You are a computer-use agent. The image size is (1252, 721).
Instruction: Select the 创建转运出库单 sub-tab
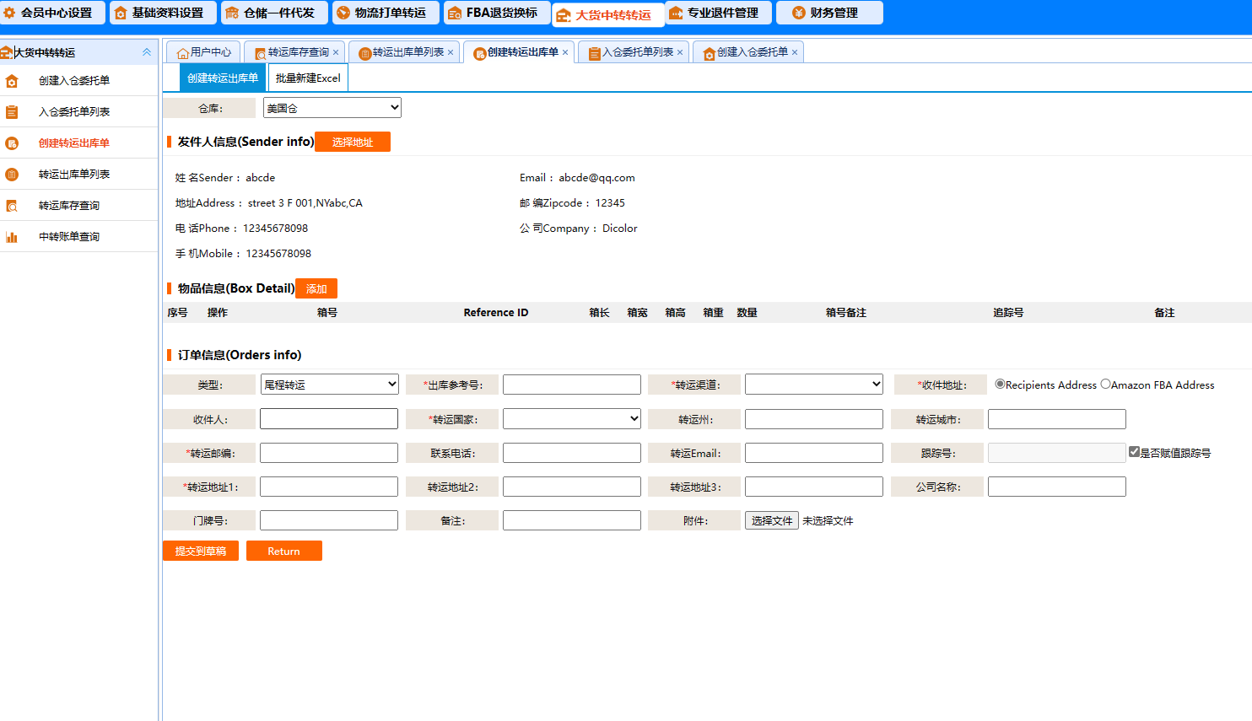(x=223, y=78)
